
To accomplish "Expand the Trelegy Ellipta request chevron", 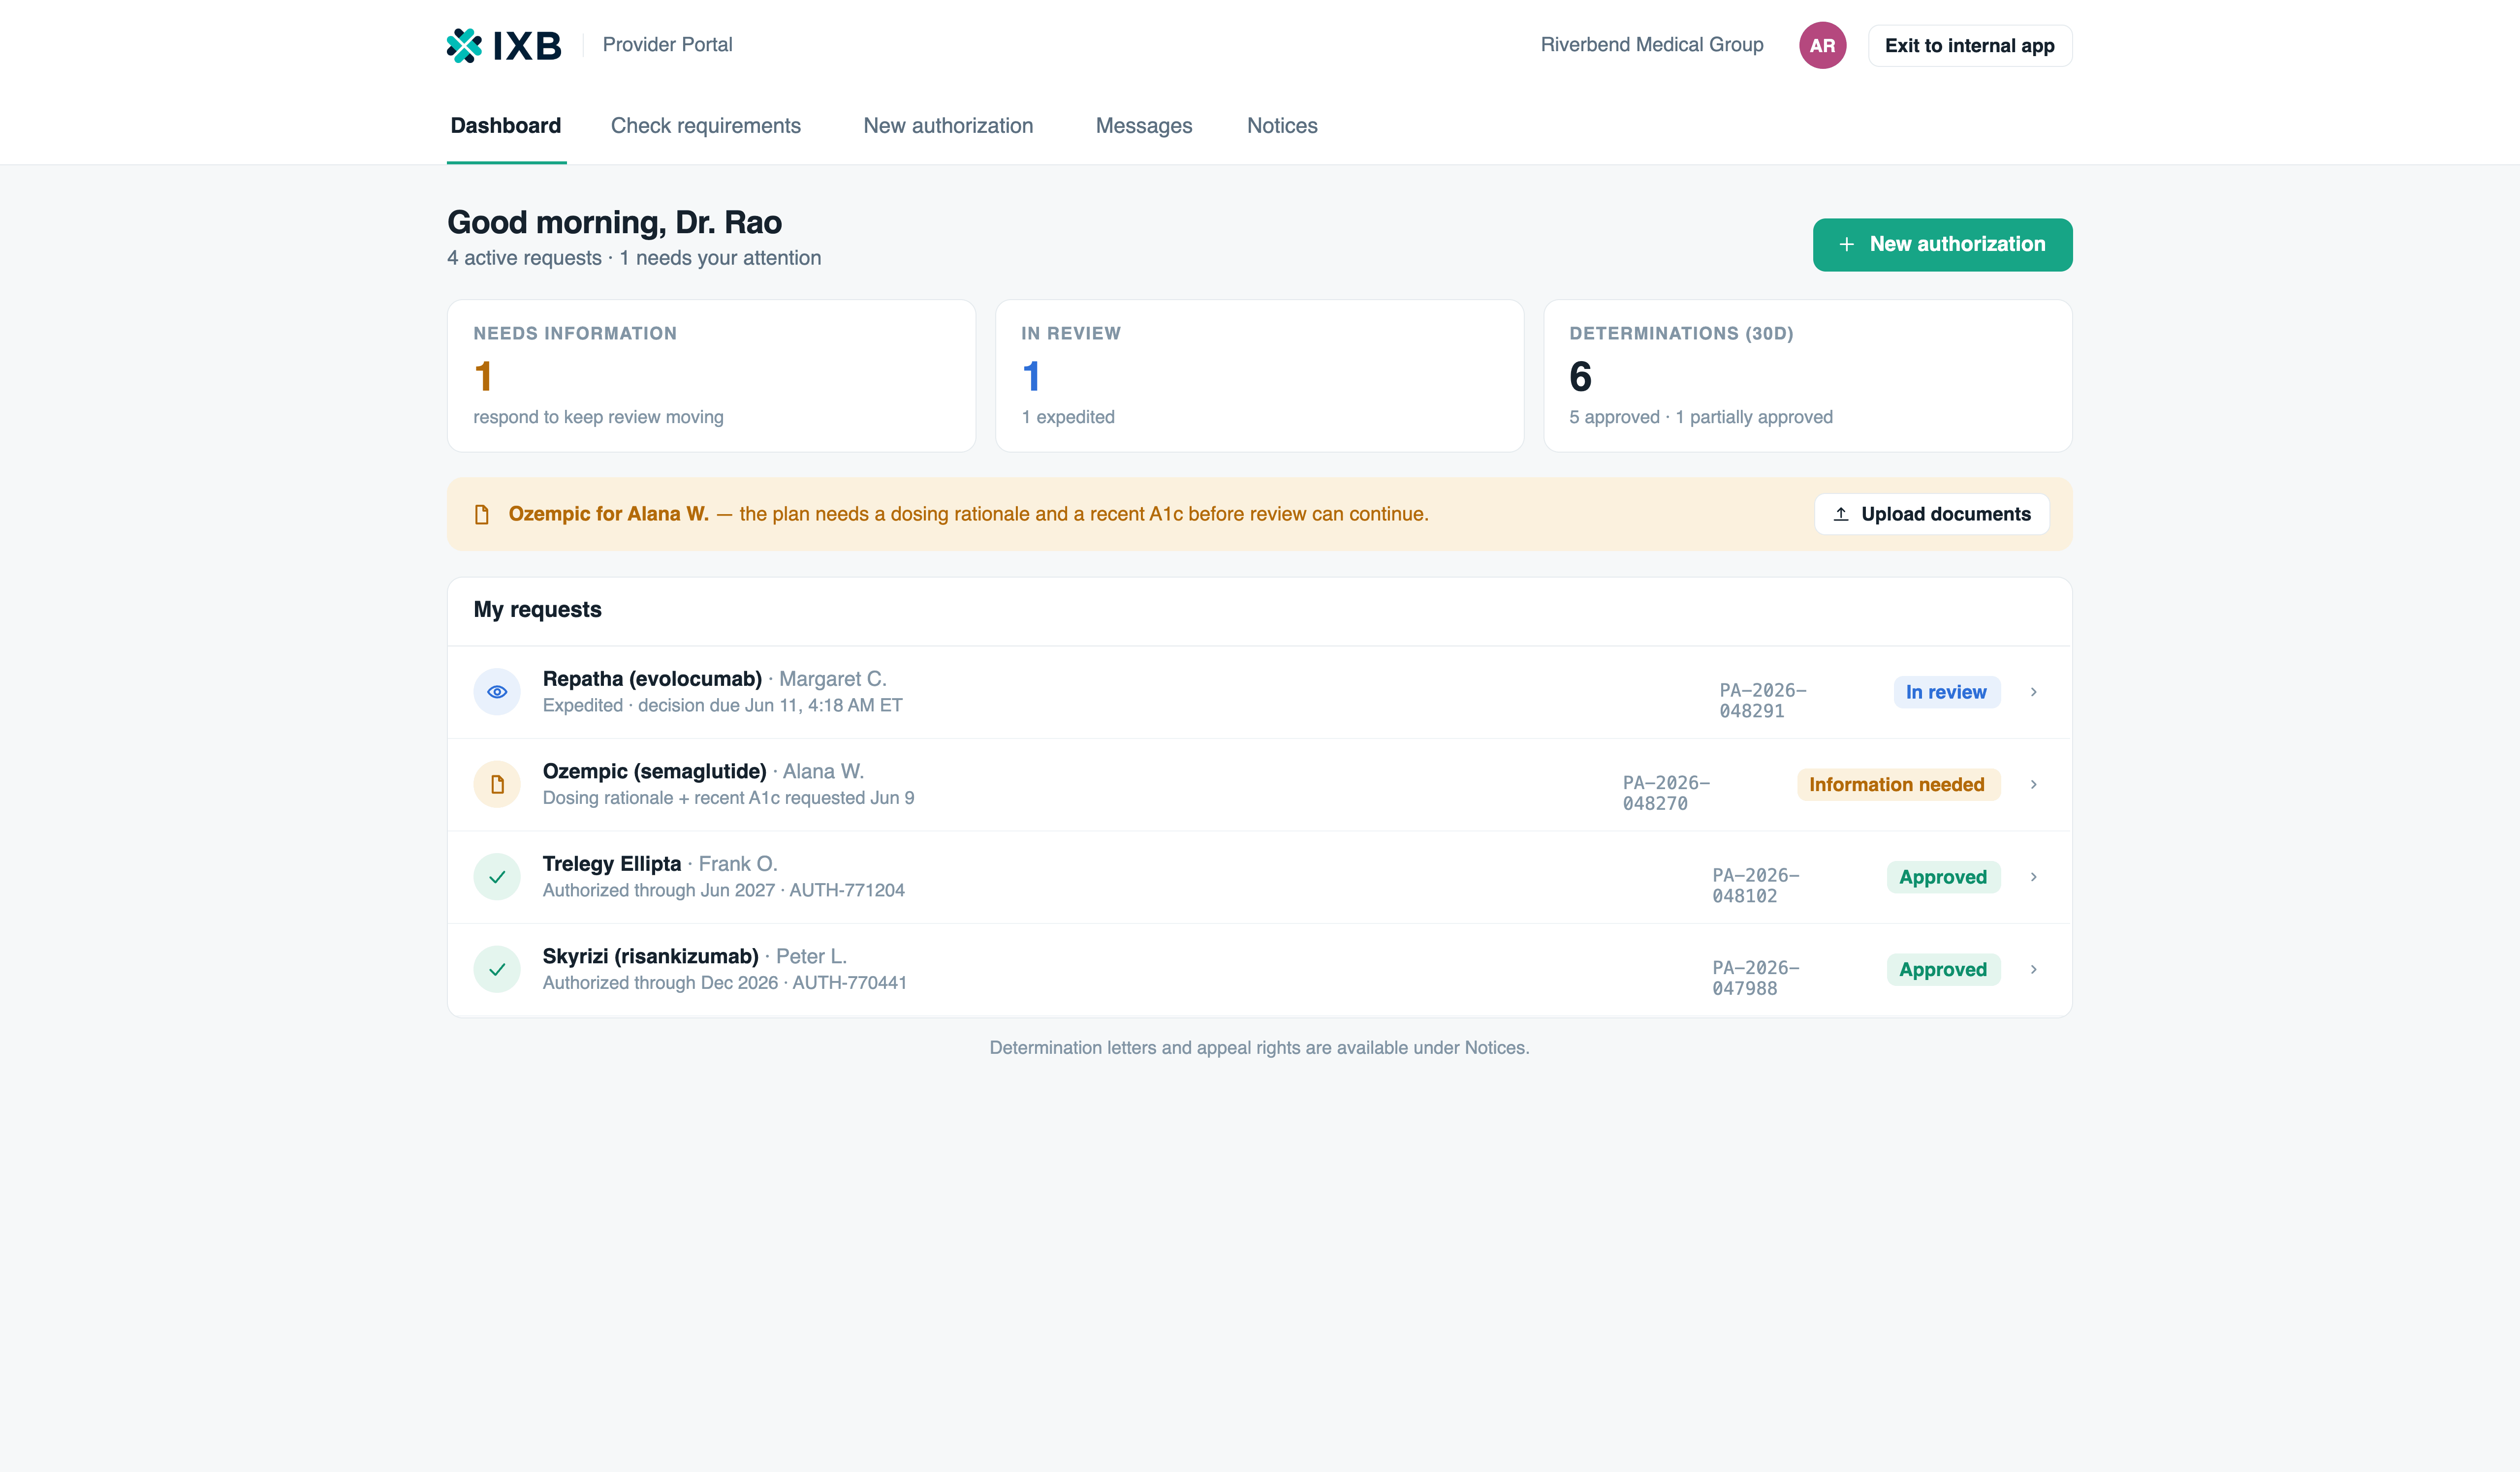I will point(2033,876).
